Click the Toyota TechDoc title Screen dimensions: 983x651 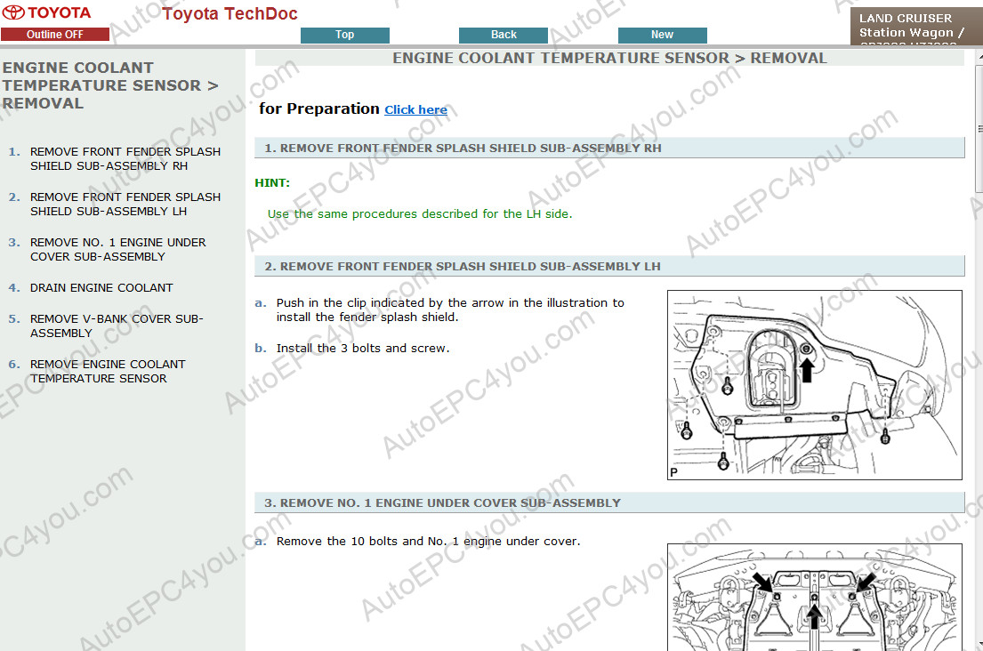click(x=230, y=13)
